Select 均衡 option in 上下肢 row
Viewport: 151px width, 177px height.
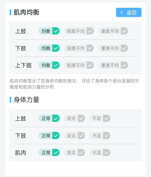pyautogui.click(x=49, y=65)
